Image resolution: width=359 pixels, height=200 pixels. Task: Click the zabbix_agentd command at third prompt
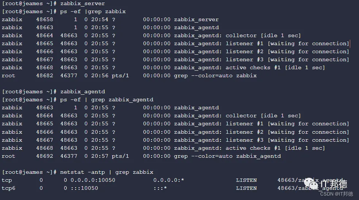pos(82,92)
